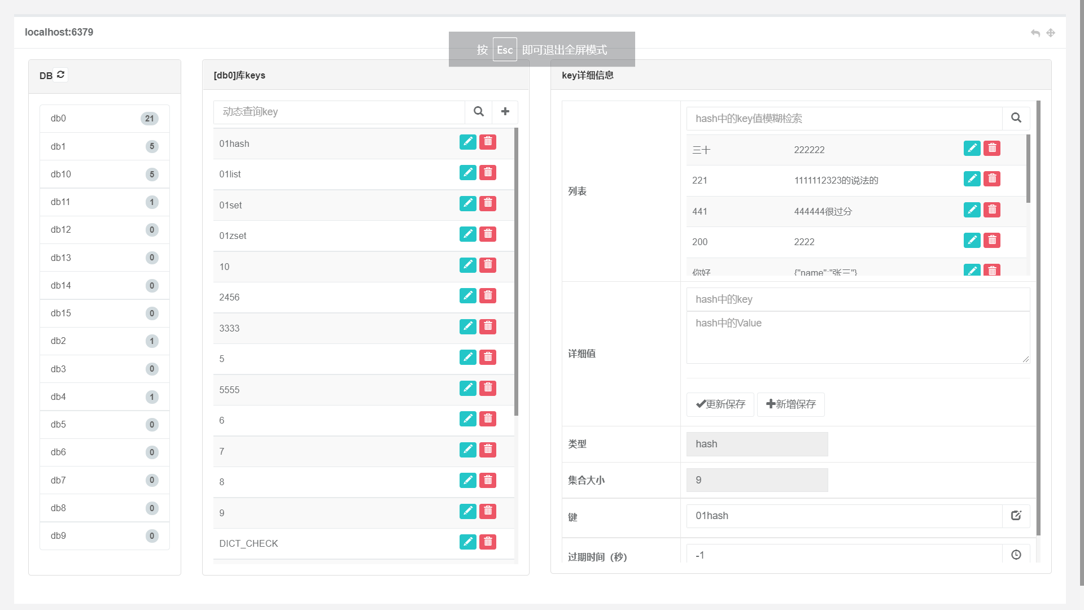Delete the 01zset key
1084x610 pixels.
pyautogui.click(x=488, y=234)
